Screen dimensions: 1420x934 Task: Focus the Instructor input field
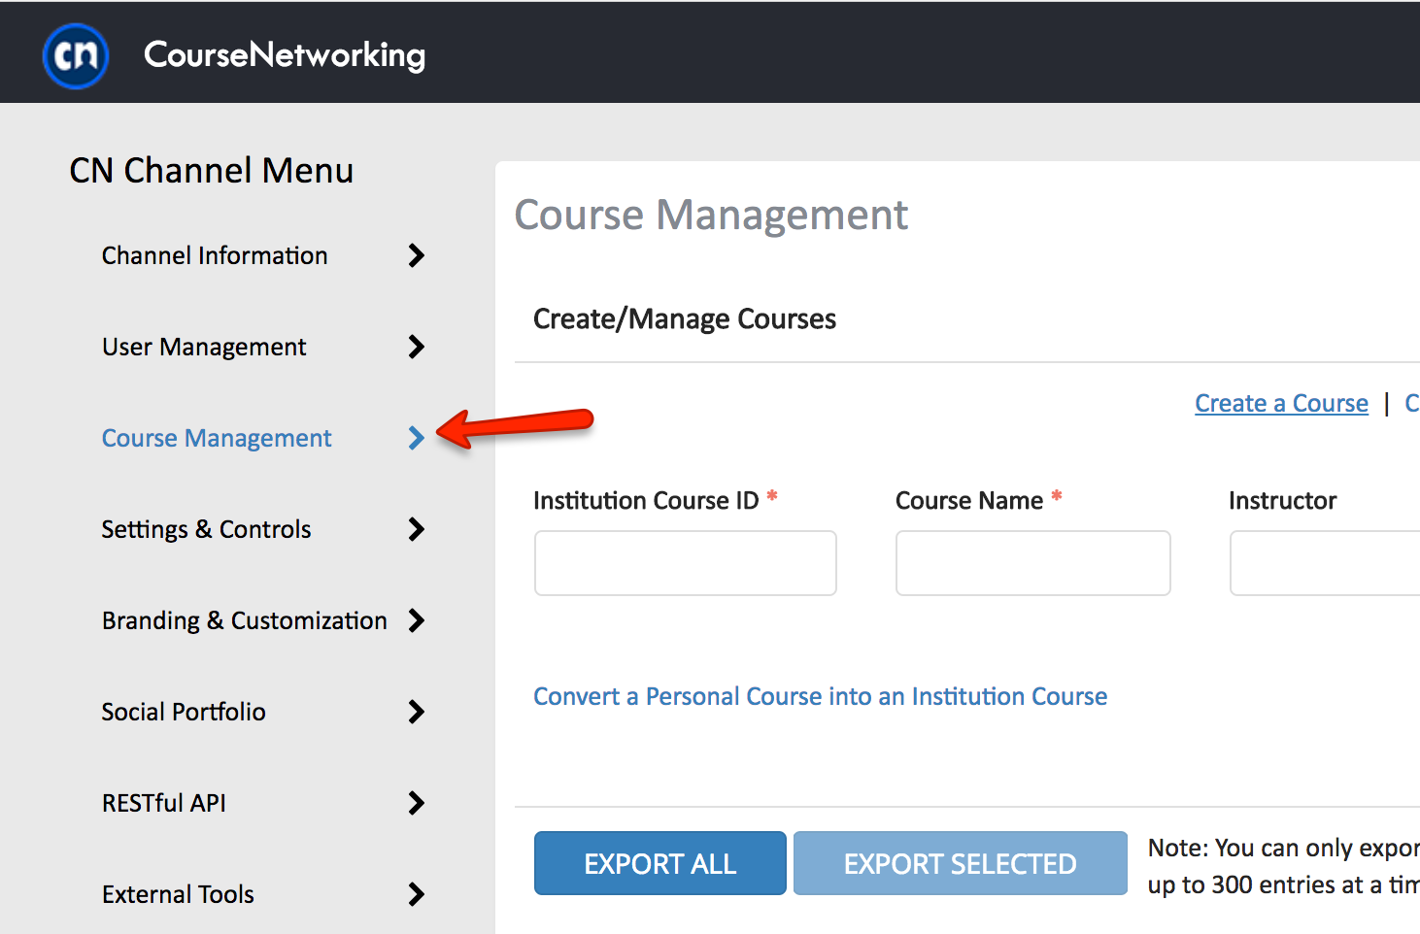[x=1325, y=563]
